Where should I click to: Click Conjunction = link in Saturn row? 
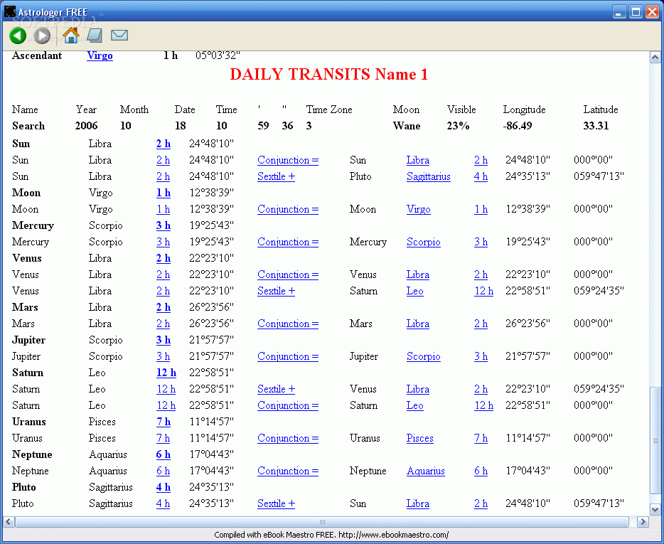point(288,405)
